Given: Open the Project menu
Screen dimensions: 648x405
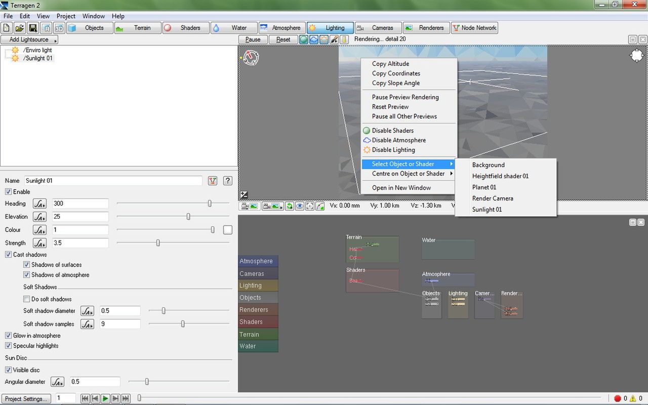Looking at the screenshot, I should click(66, 16).
